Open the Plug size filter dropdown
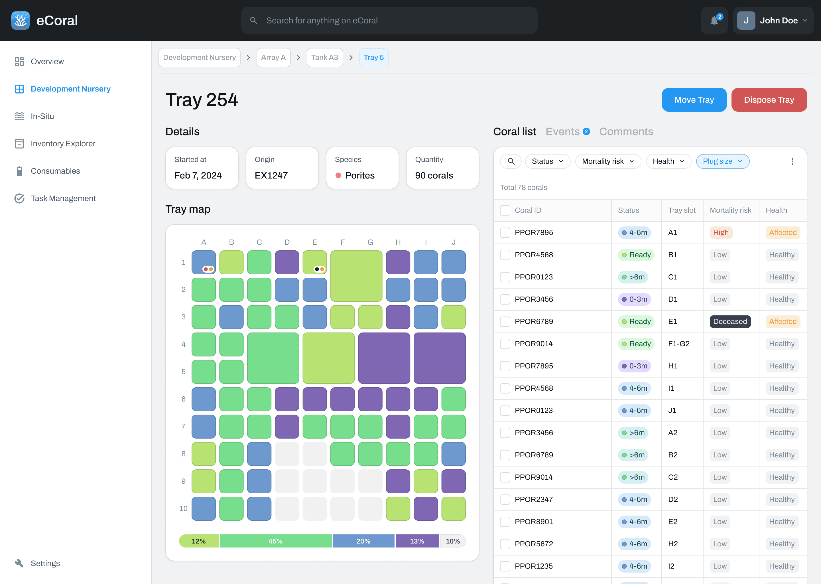 point(723,161)
